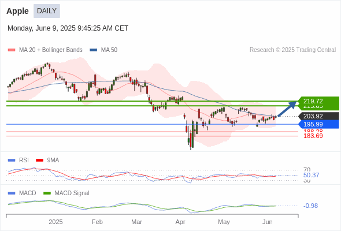The height and width of the screenshot is (231, 341).
Task: Click the 195.99 blue pivot price tag
Action: (x=318, y=124)
